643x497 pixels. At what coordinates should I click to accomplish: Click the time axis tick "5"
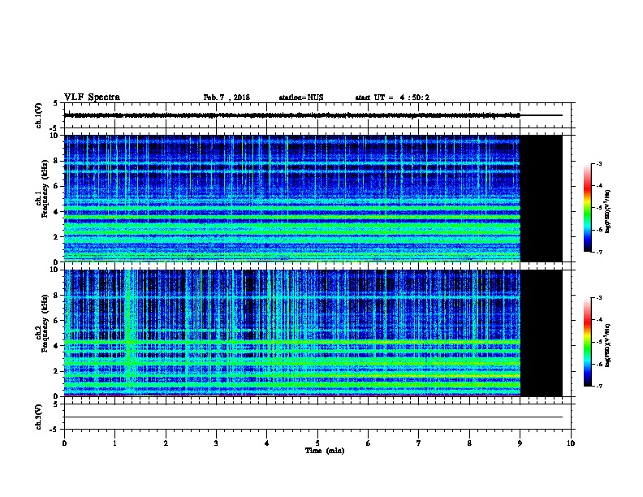[x=317, y=443]
